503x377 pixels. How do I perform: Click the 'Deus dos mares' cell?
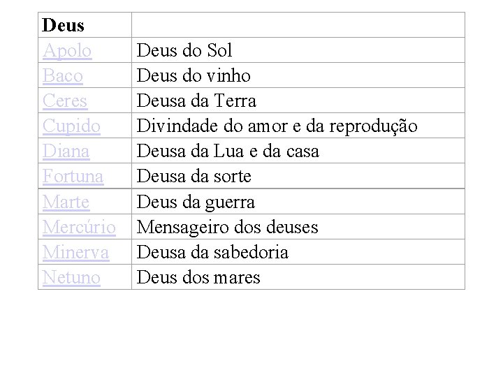click(198, 276)
